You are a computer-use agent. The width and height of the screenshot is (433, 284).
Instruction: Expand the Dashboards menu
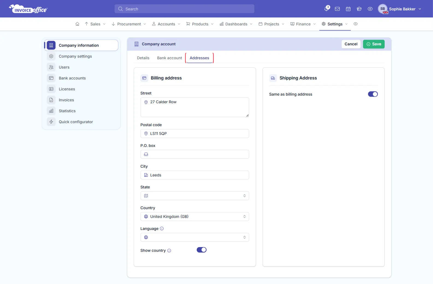click(x=236, y=24)
